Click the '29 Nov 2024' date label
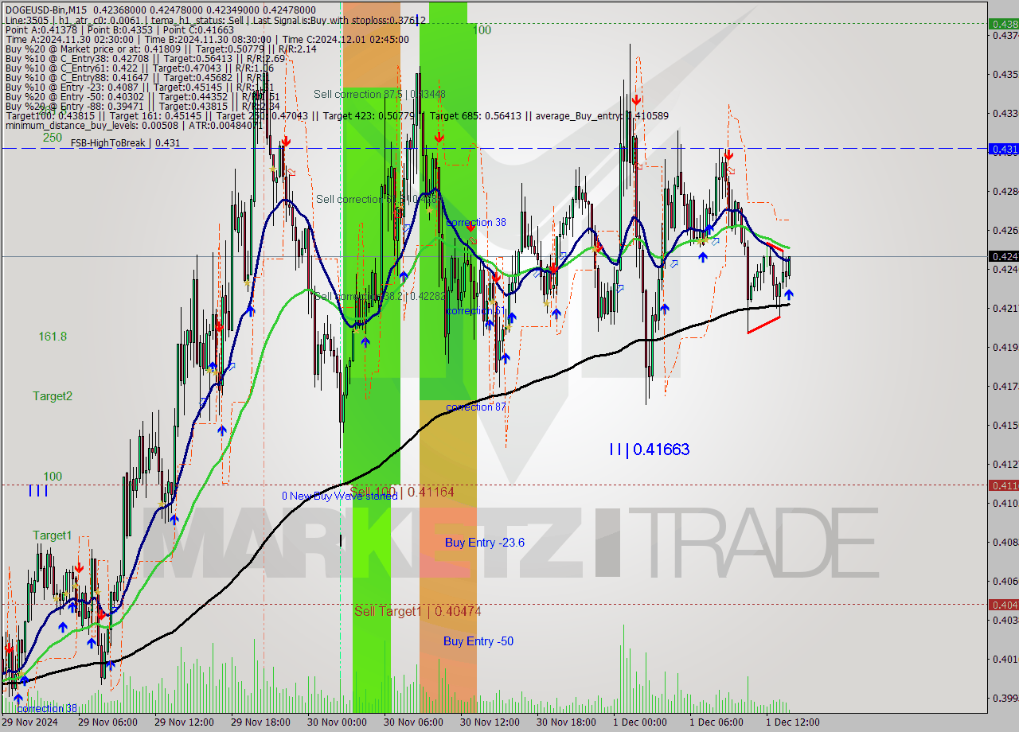 tap(29, 722)
